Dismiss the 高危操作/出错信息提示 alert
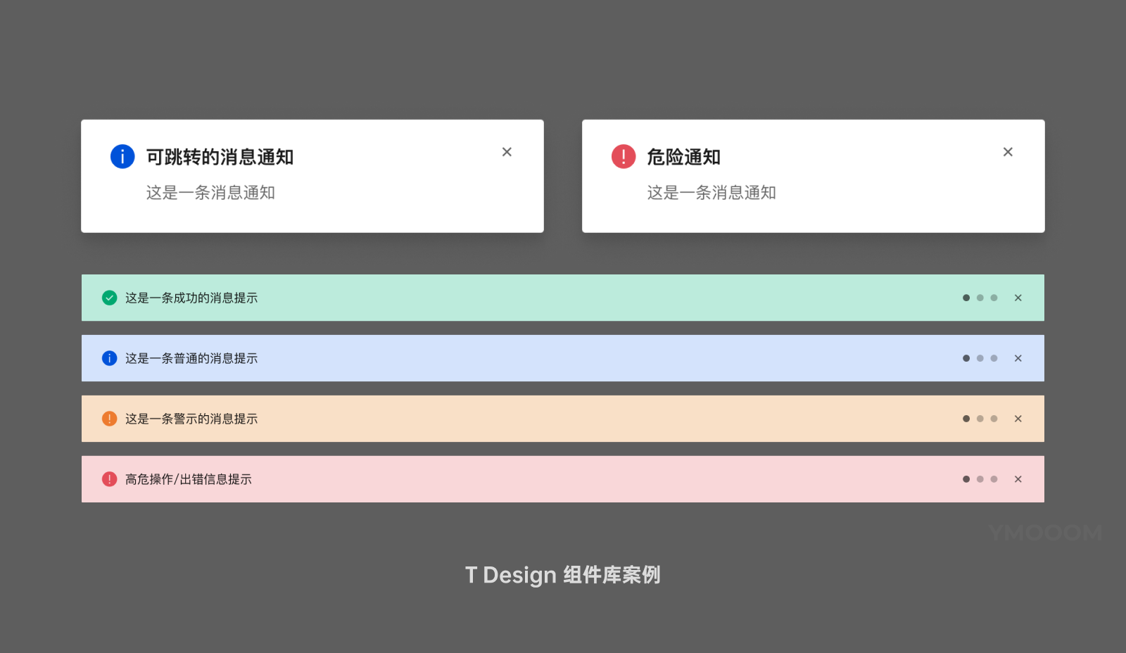 [1018, 479]
